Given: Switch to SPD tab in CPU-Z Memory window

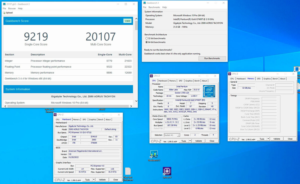Looking at the screenshot, I should (x=259, y=79).
